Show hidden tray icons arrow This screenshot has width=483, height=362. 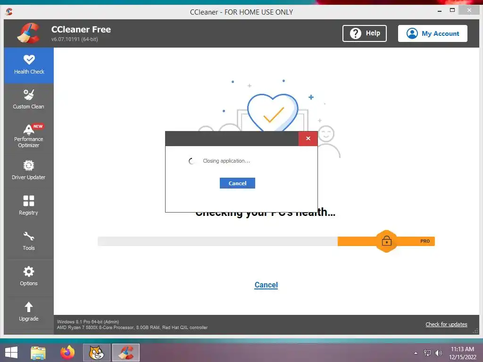pos(416,353)
